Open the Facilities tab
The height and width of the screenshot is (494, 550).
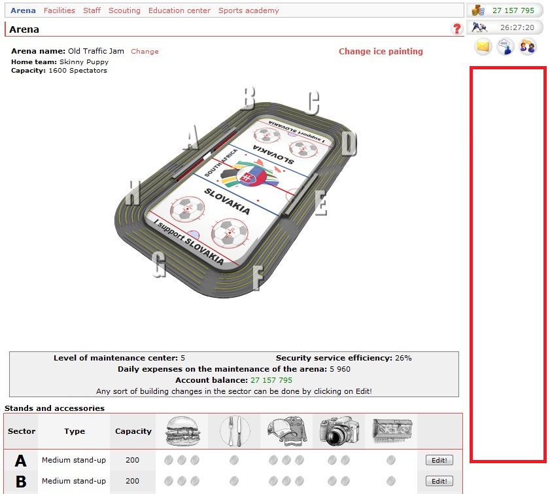(x=60, y=10)
